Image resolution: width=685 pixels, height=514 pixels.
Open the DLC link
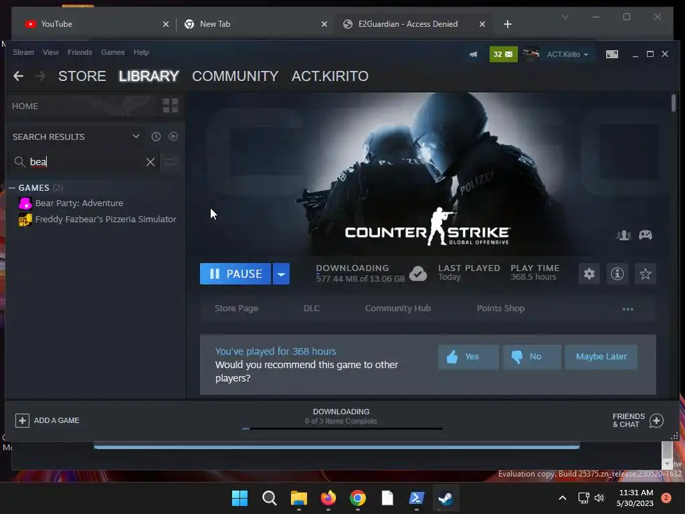(x=312, y=309)
